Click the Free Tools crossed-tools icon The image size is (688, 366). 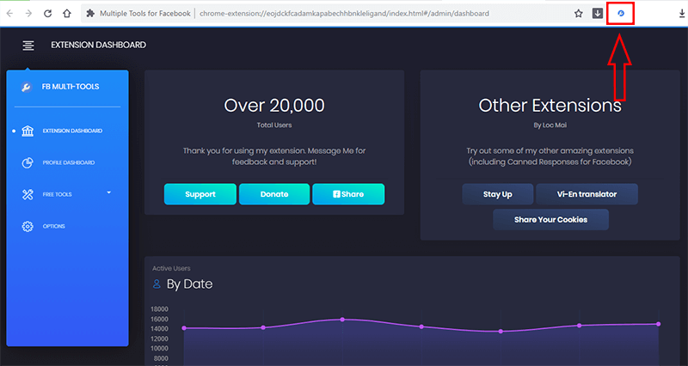(x=28, y=194)
